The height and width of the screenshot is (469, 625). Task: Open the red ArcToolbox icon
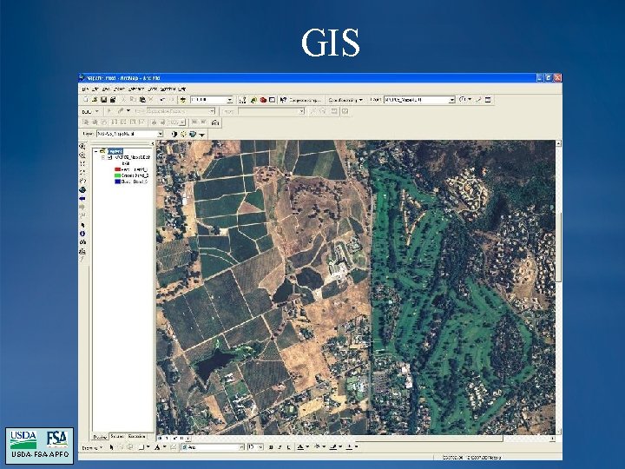tap(263, 100)
